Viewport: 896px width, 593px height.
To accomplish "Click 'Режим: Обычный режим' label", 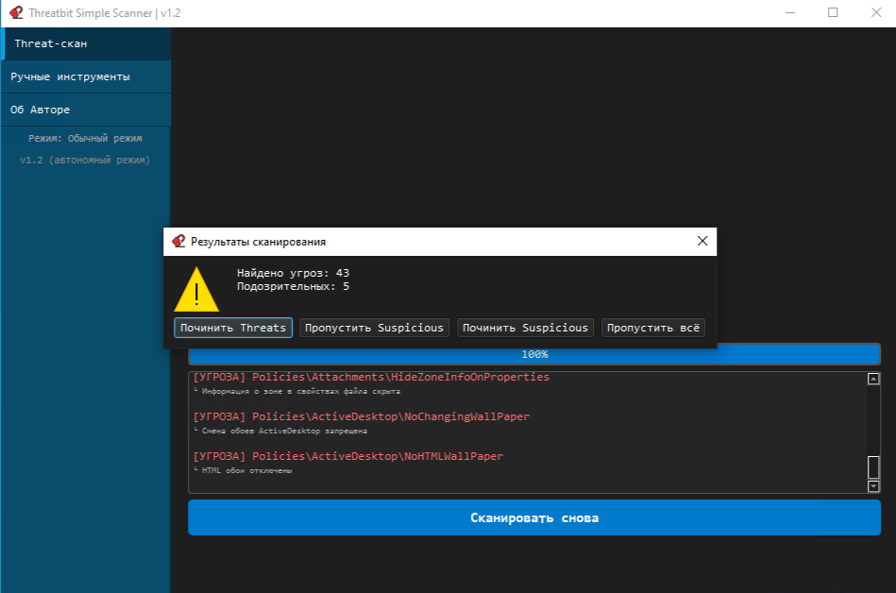I will (86, 138).
